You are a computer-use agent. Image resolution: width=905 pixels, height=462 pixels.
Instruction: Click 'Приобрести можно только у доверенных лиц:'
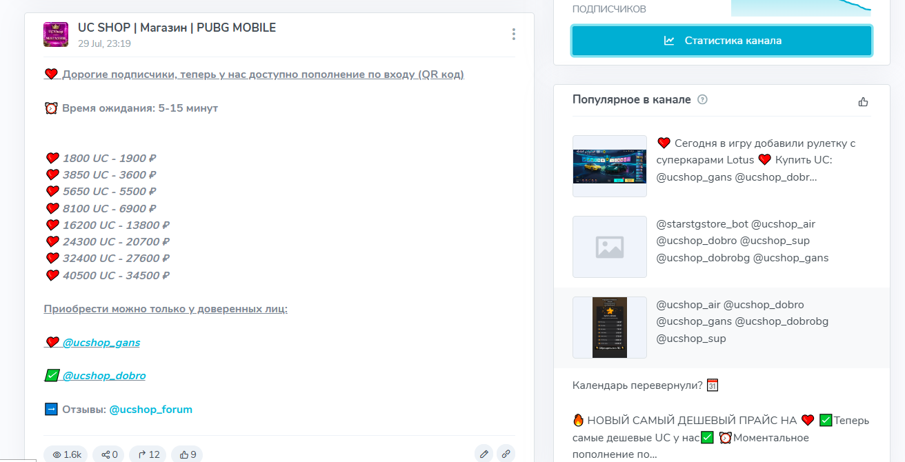coord(166,309)
